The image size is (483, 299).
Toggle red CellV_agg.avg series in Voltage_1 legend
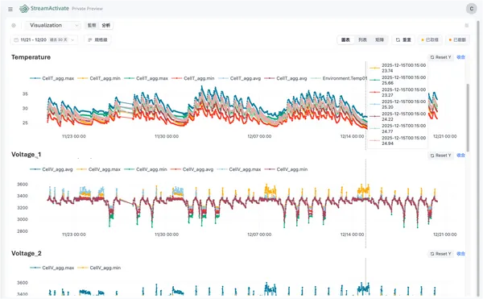coord(192,169)
